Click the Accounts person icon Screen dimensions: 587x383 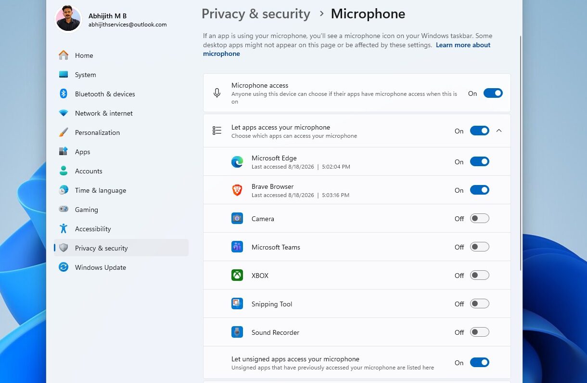[64, 171]
